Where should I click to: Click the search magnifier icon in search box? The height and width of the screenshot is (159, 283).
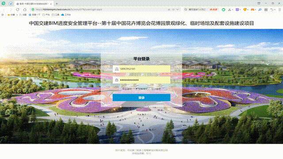[x=186, y=10]
